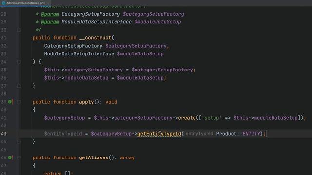Toggle the fold marker on line 44
Image resolution: width=312 pixels, height=175 pixels.
pyautogui.click(x=19, y=141)
